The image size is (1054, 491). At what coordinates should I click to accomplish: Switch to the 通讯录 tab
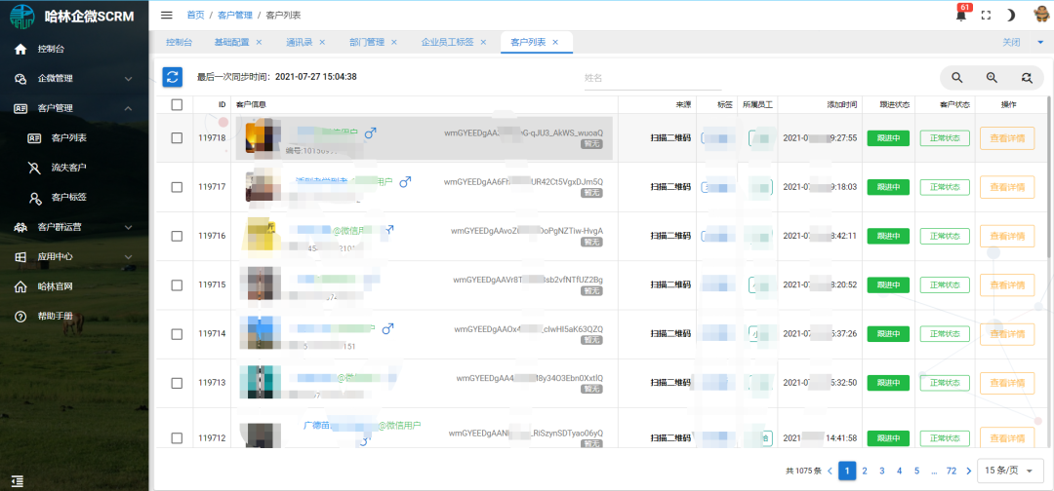pyautogui.click(x=298, y=42)
